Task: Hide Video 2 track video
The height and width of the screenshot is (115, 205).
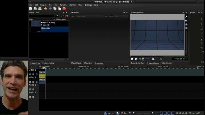Action: coord(37,82)
